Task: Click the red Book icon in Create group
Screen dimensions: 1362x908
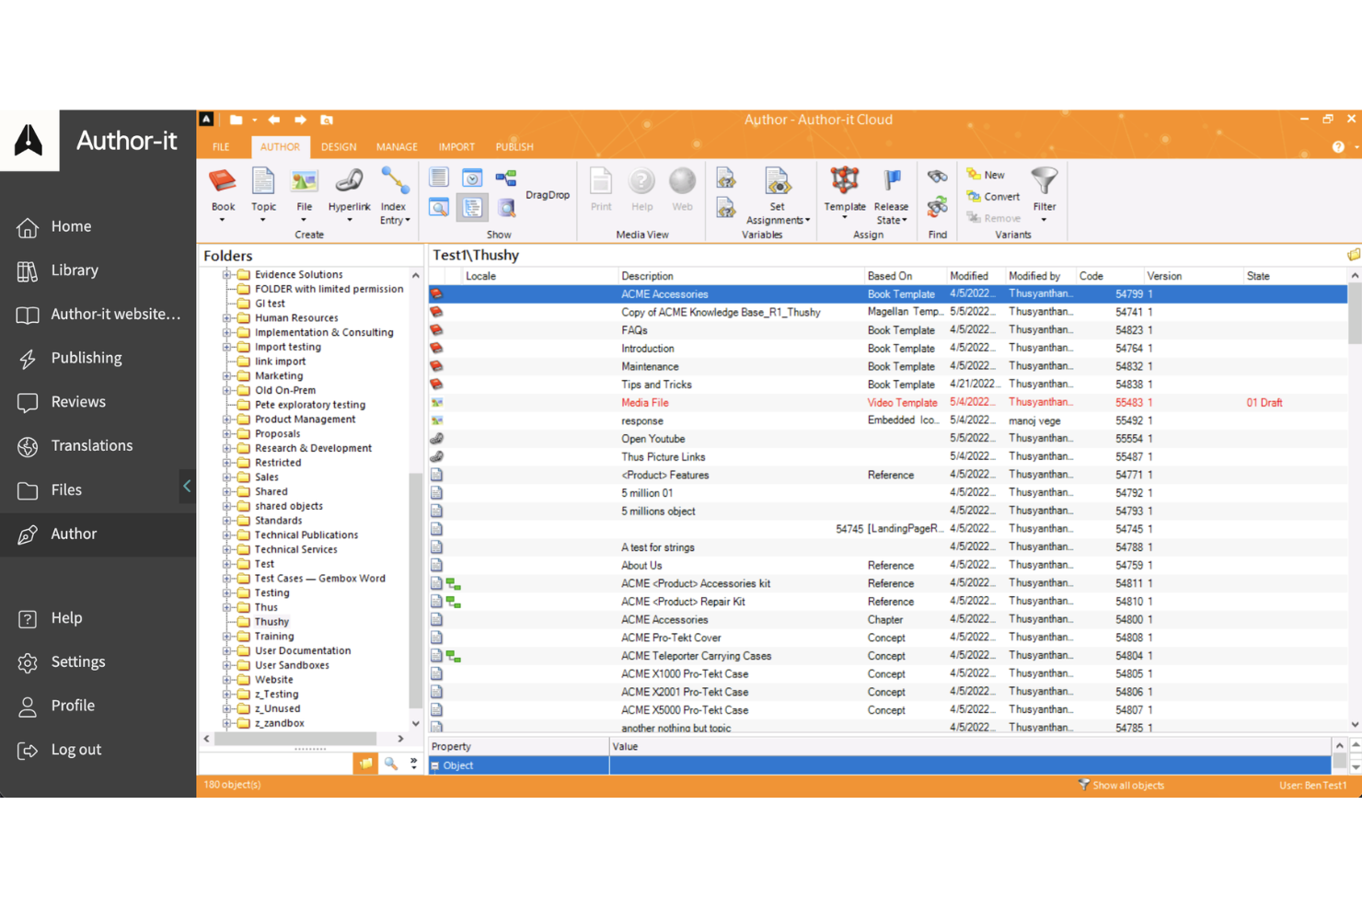Action: pos(222,181)
